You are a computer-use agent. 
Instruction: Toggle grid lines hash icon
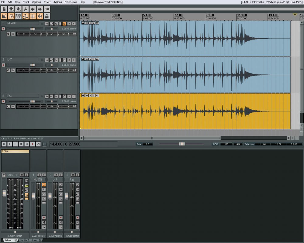[x=33, y=16]
